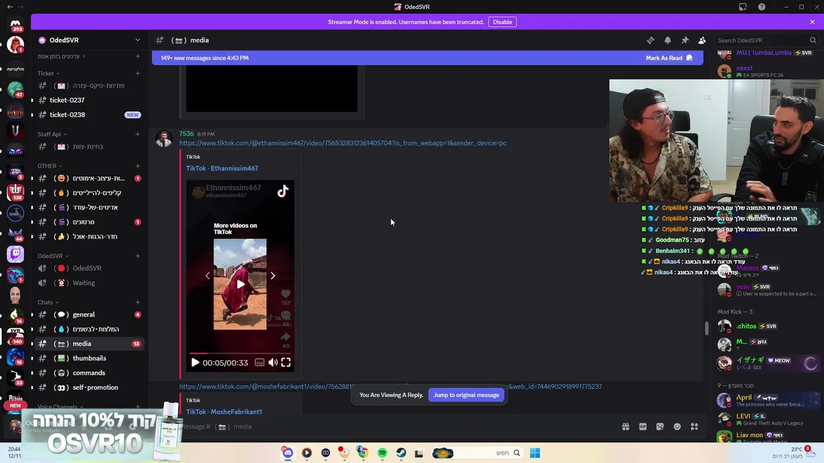Screen dimensions: 824x463
Task: Collapse the Chats category
Action: [48, 302]
